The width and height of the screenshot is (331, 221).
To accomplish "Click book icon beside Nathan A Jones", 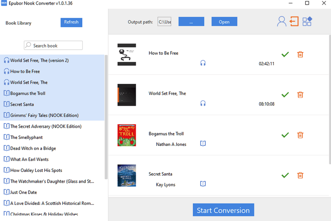I will point(203,143).
